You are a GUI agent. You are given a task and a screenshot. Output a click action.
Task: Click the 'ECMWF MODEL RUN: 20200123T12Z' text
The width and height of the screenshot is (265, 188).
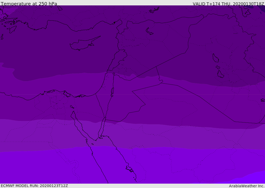(34, 186)
